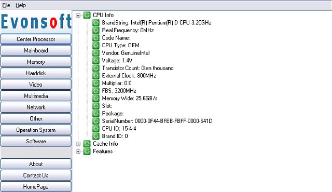Viewport: 332px width, 192px height.
Task: Click the icon next to Vendor: GenuineIntel
Action: pos(95,53)
